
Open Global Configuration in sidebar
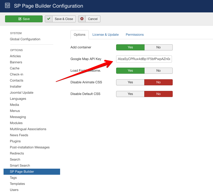[25, 39]
